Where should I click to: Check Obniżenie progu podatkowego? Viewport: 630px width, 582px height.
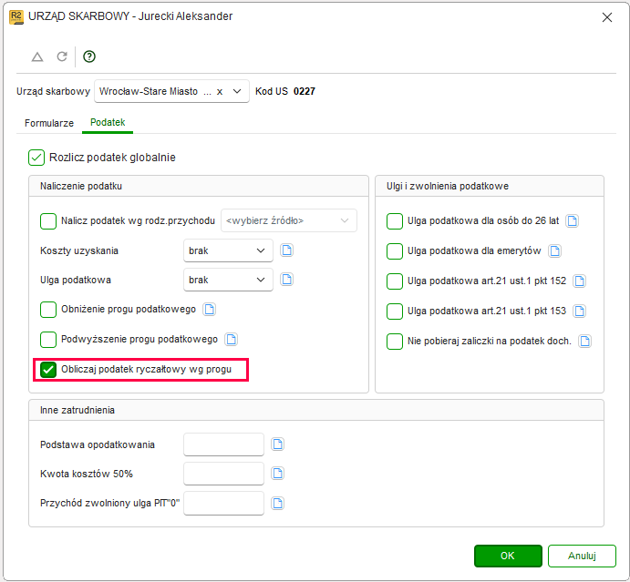(x=48, y=310)
